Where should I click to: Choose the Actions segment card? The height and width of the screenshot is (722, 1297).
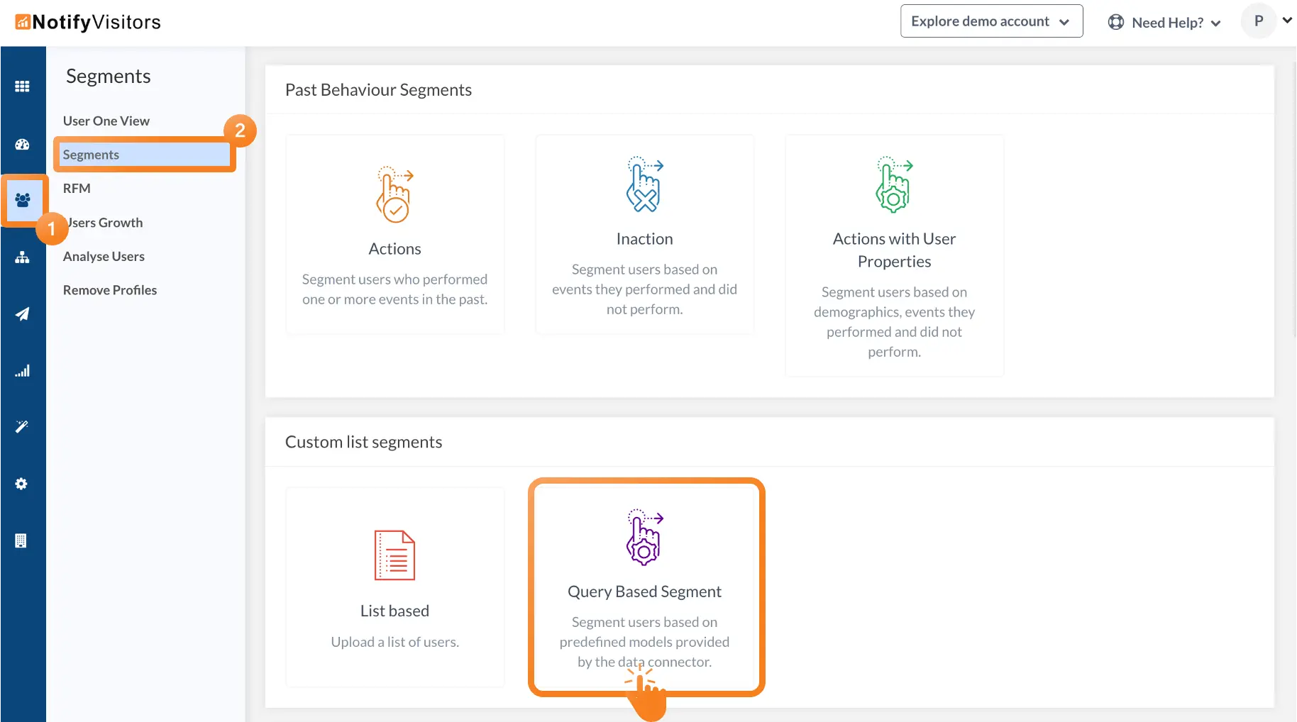395,234
